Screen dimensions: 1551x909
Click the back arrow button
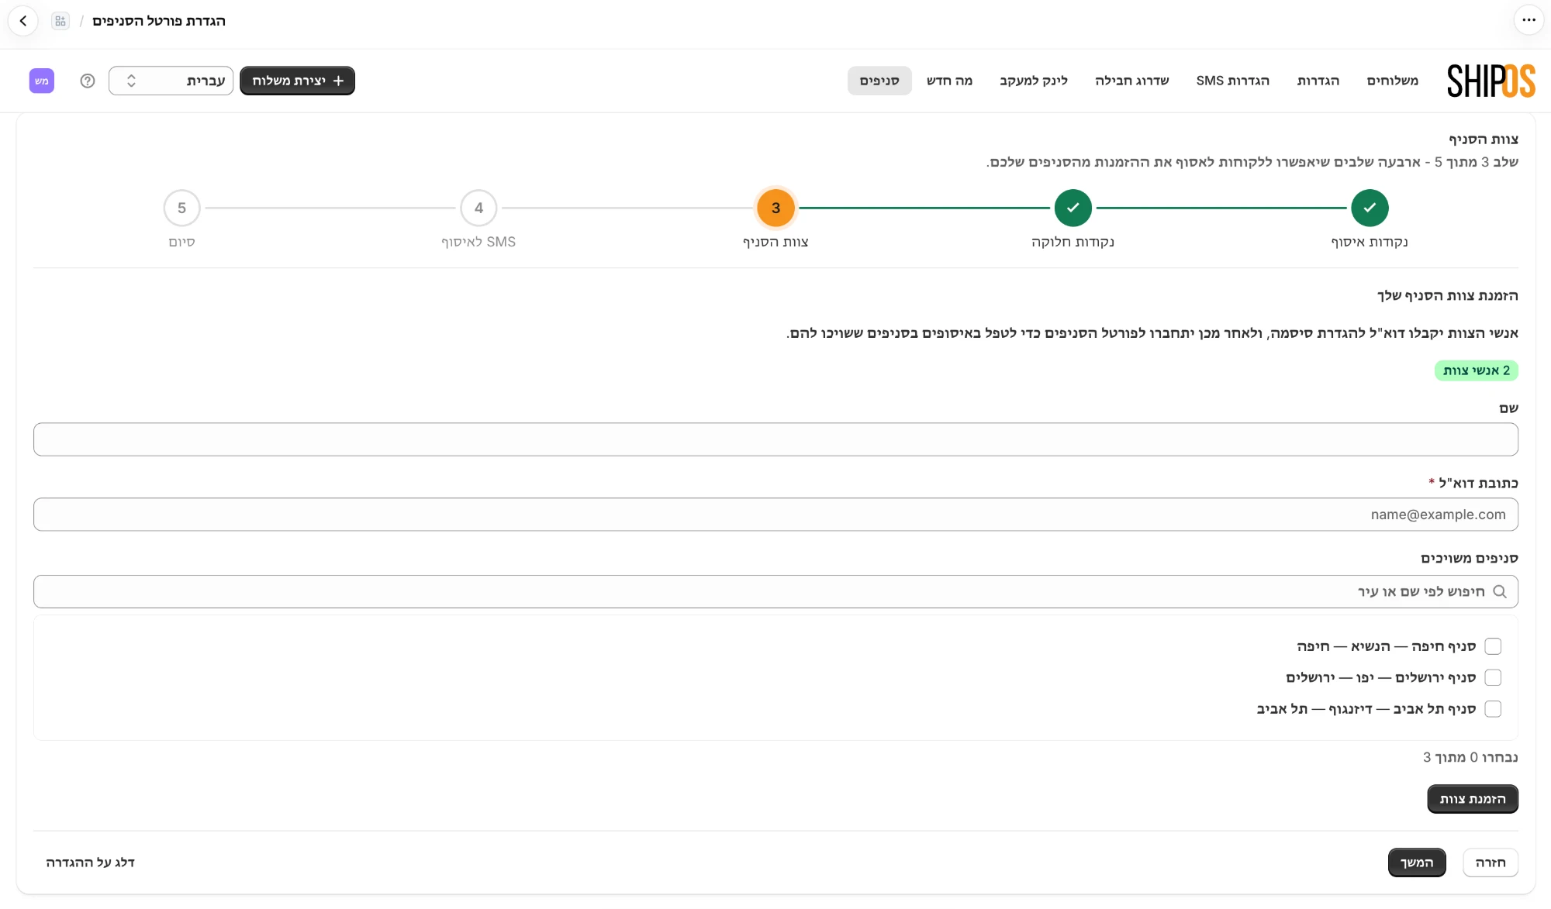[x=23, y=21]
